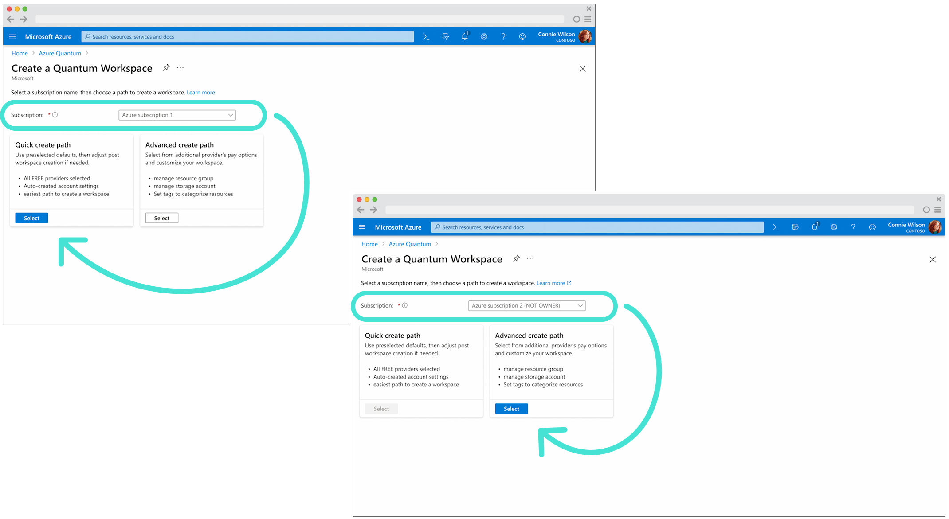Open settings gear in top window header
949x519 pixels.
pyautogui.click(x=484, y=37)
